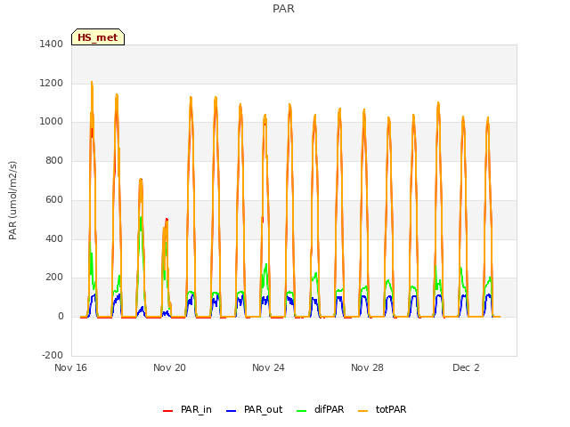The image size is (570, 427).
Task: Click the 1200 y-axis tick label
Action: [52, 83]
